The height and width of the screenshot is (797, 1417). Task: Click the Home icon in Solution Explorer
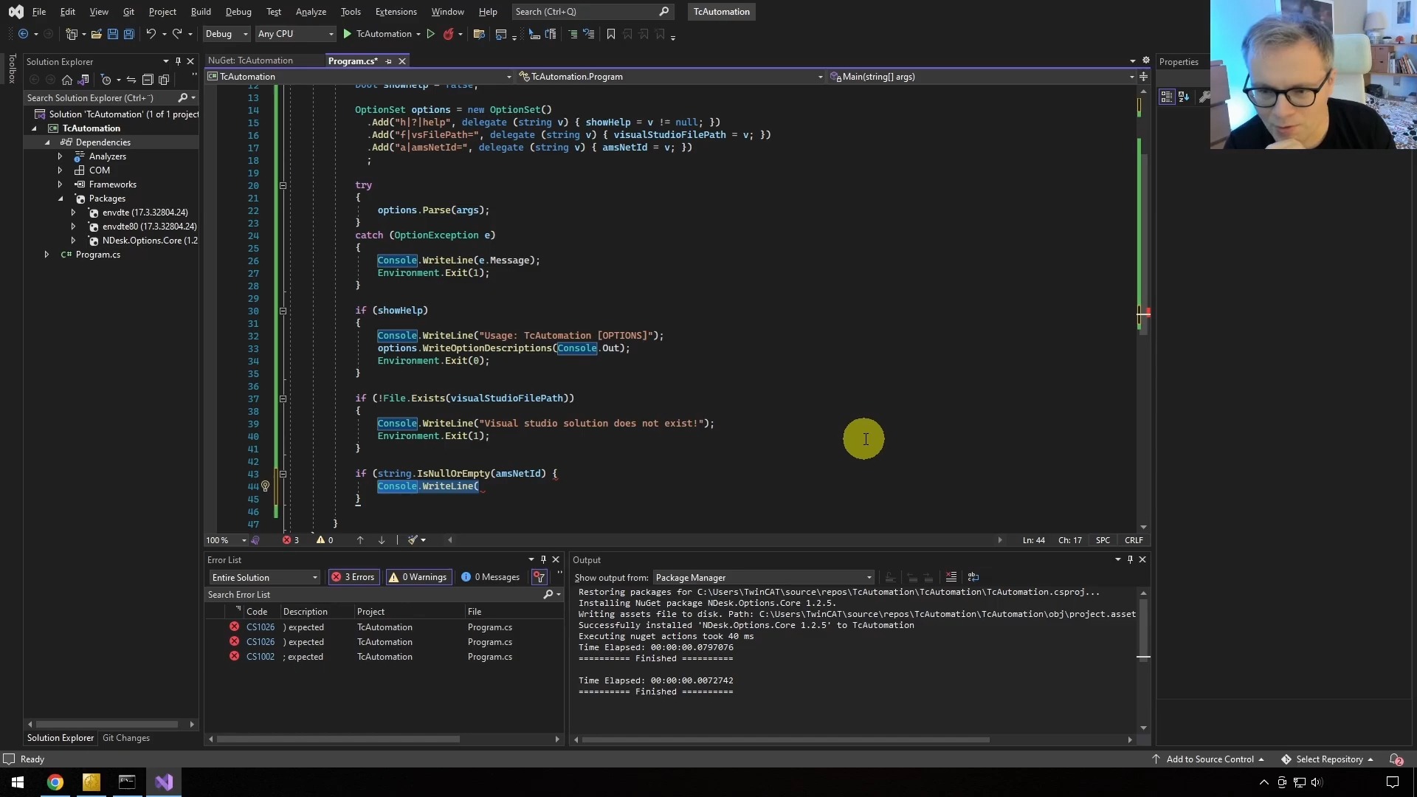coord(67,80)
